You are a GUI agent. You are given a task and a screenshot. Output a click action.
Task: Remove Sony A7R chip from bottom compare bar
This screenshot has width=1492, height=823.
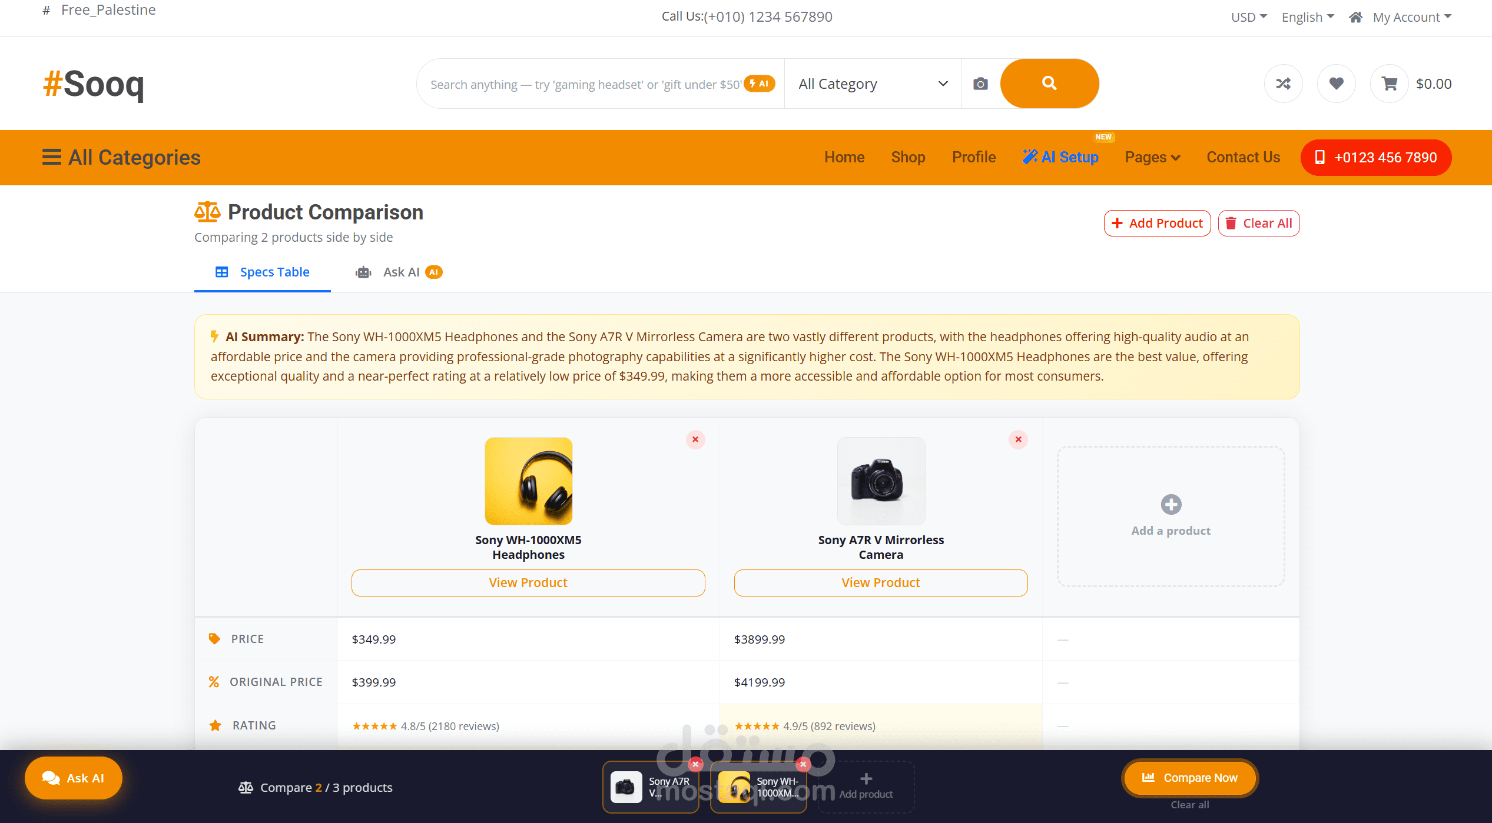point(695,764)
